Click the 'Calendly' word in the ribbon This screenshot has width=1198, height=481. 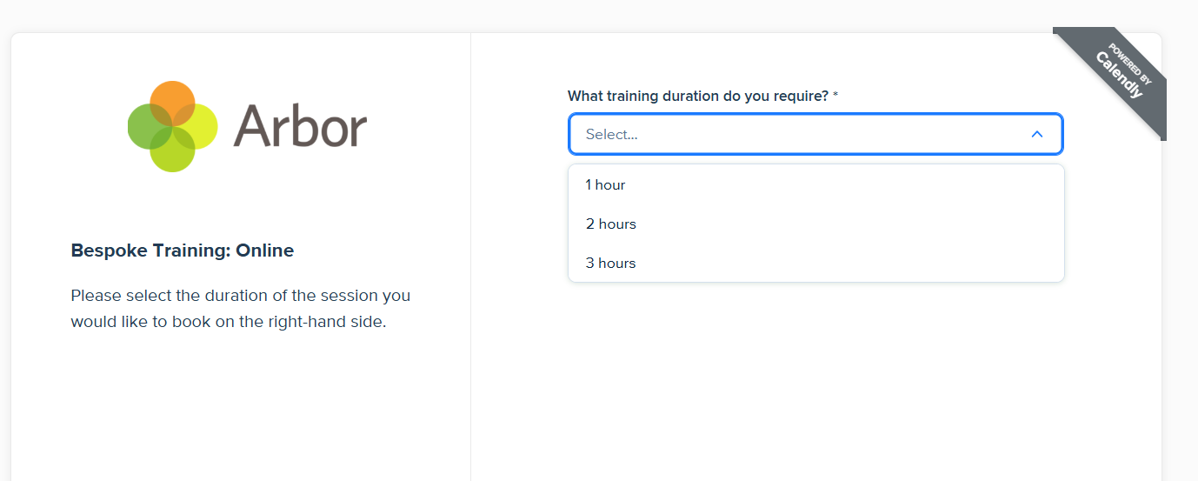tap(1119, 75)
